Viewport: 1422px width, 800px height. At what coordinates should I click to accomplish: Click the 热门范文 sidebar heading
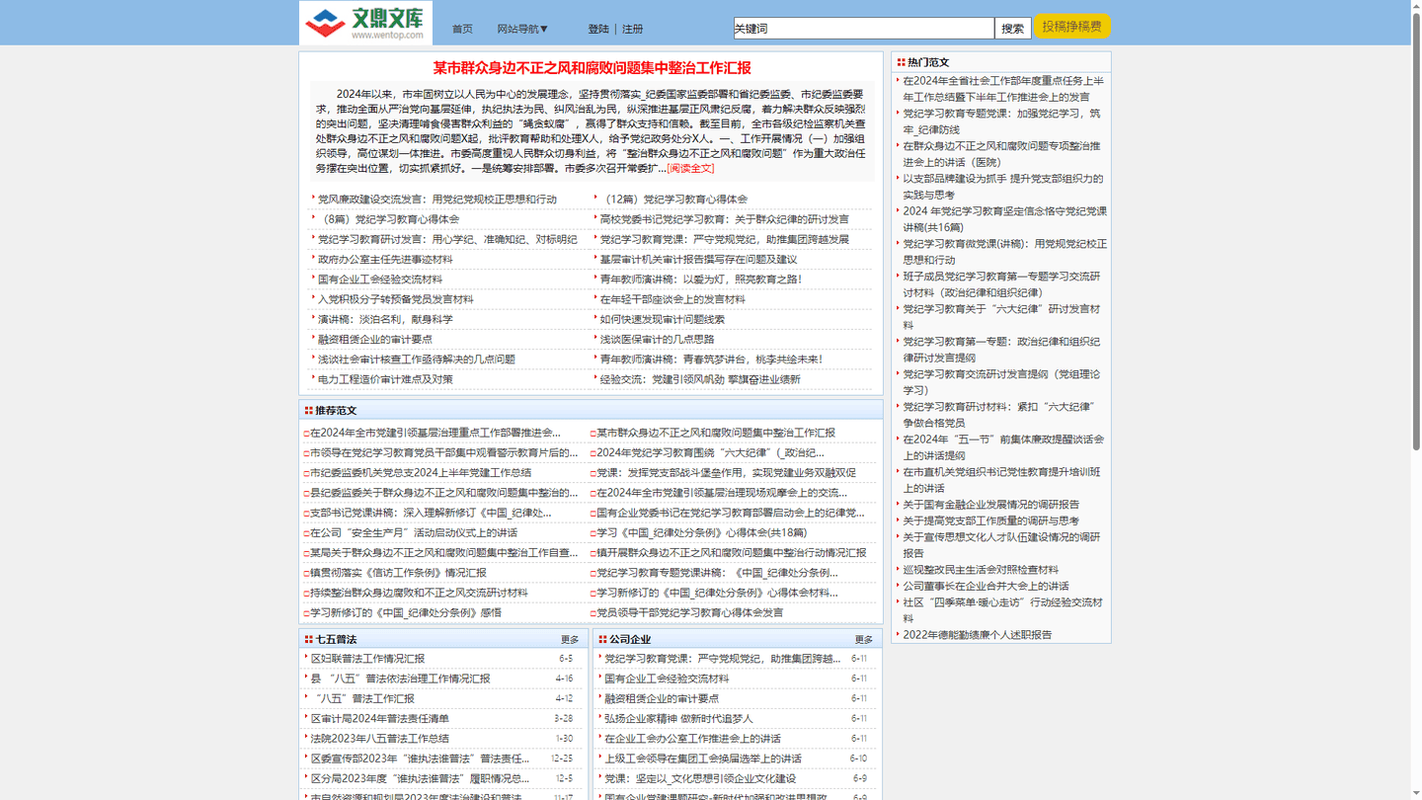(928, 62)
